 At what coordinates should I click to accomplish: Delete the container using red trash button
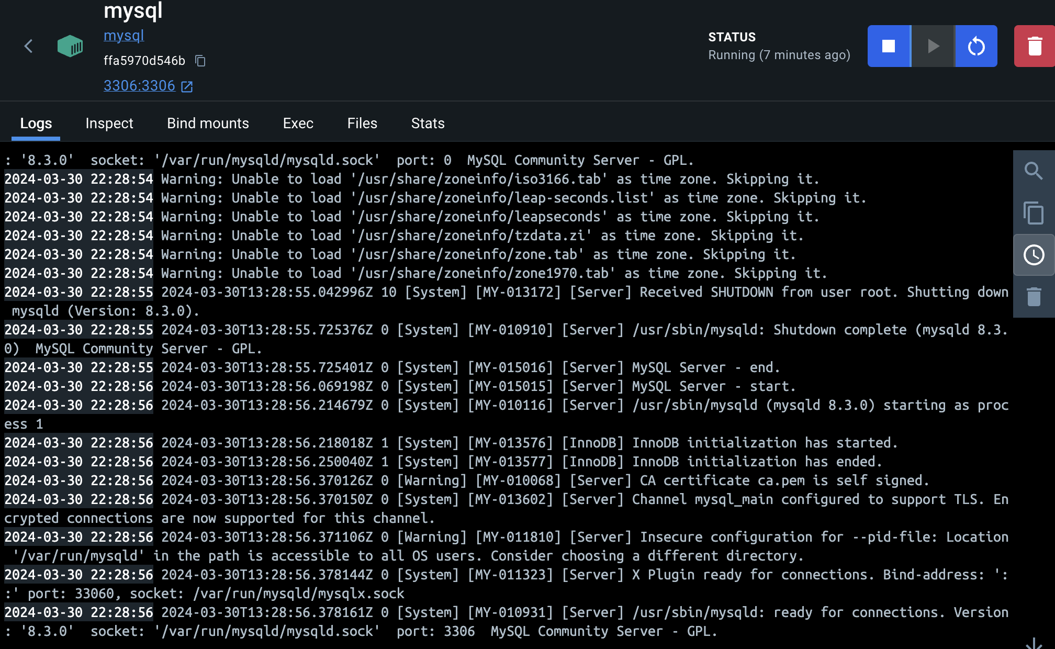1034,46
